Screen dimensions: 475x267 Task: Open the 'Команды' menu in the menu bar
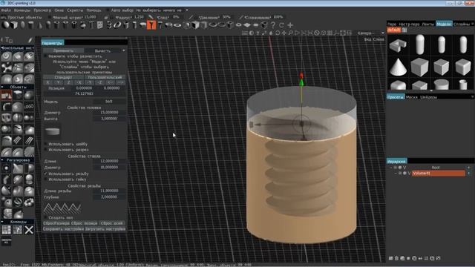pyautogui.click(x=22, y=10)
